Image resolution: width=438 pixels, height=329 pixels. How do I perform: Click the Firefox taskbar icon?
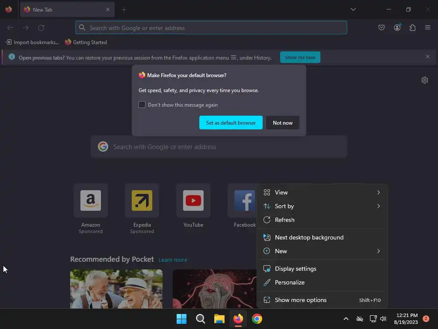(x=238, y=319)
